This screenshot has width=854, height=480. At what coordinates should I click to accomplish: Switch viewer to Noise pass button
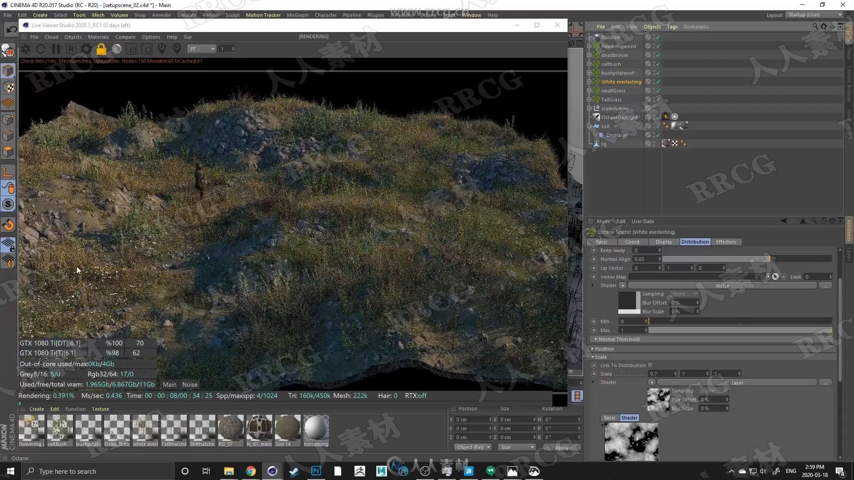click(190, 384)
